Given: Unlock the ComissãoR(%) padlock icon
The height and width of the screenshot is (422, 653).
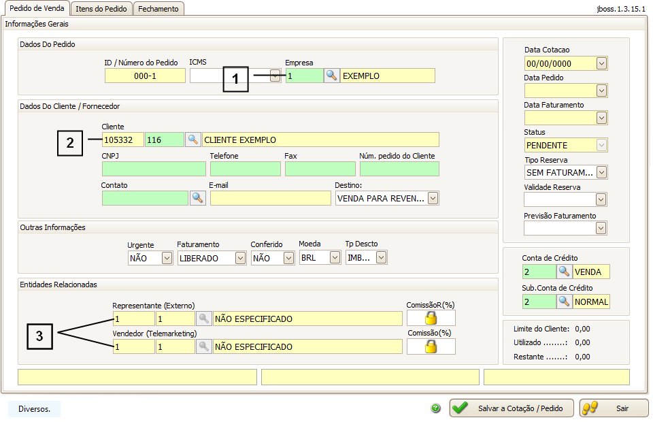Looking at the screenshot, I should 431,319.
